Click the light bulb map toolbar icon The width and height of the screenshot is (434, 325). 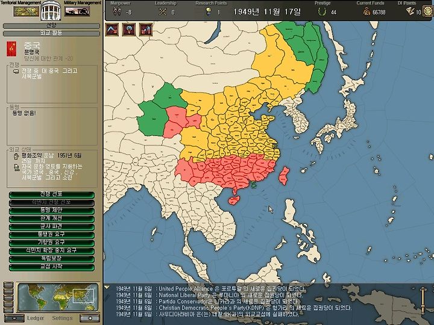[129, 29]
